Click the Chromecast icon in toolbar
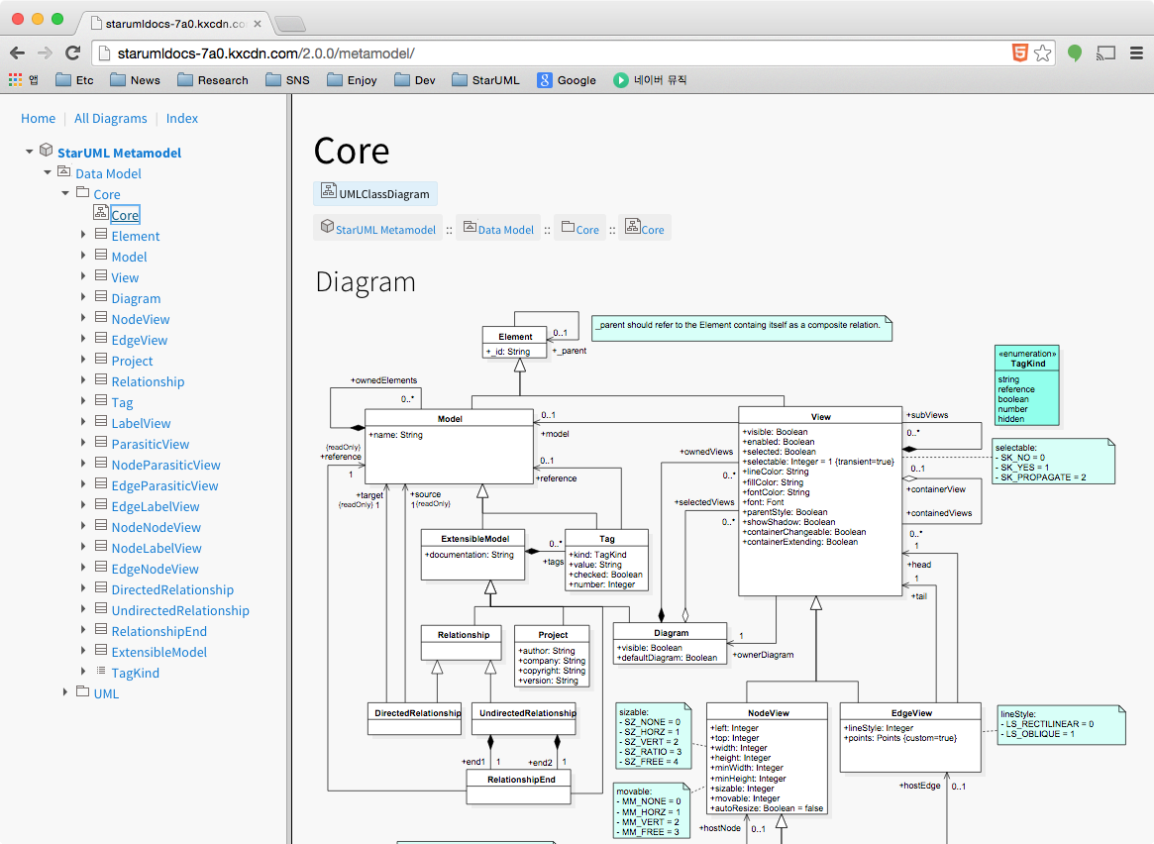1154x844 pixels. (1105, 53)
